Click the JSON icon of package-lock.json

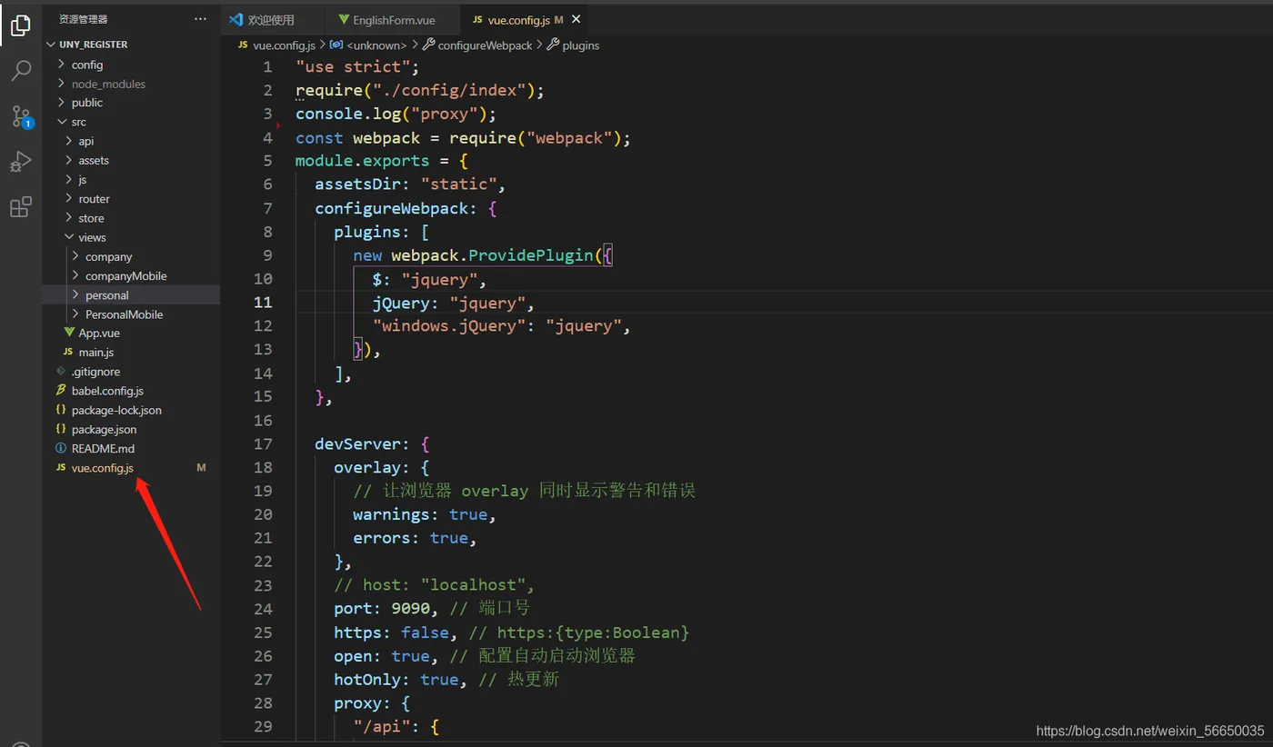[x=61, y=410]
